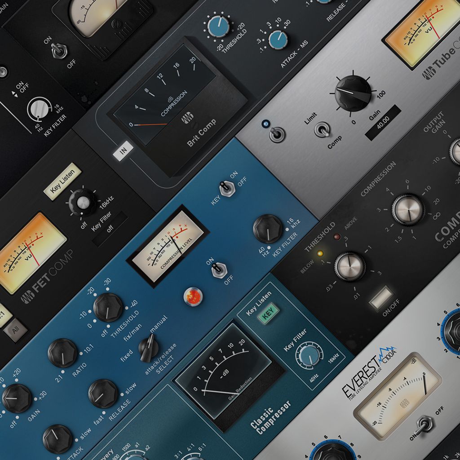Select the FET Comp Key Filter knob
This screenshot has height=460, width=460.
pos(83,203)
